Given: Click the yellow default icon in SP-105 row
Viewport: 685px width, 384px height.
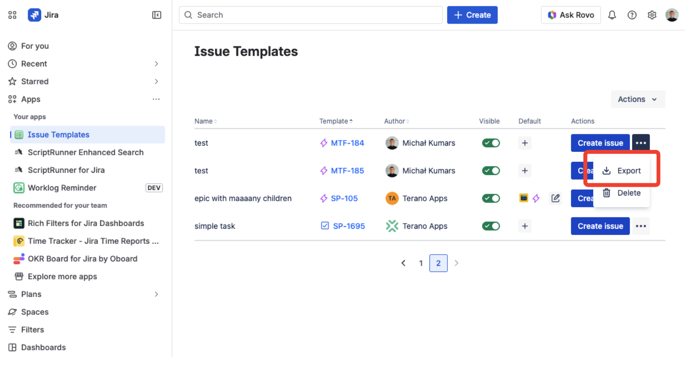Looking at the screenshot, I should pyautogui.click(x=523, y=198).
